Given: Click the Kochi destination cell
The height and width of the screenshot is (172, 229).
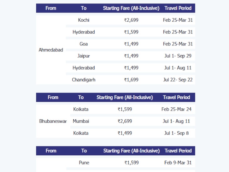Looking at the screenshot, I should pos(83,20).
